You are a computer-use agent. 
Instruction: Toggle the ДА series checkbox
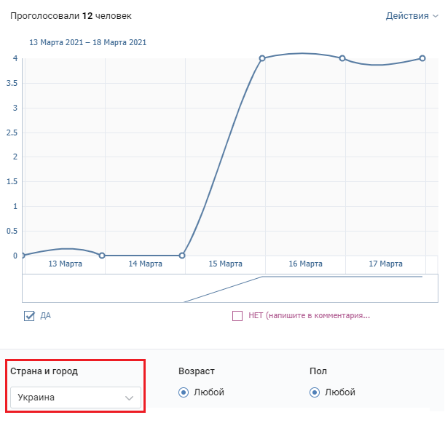(x=30, y=315)
